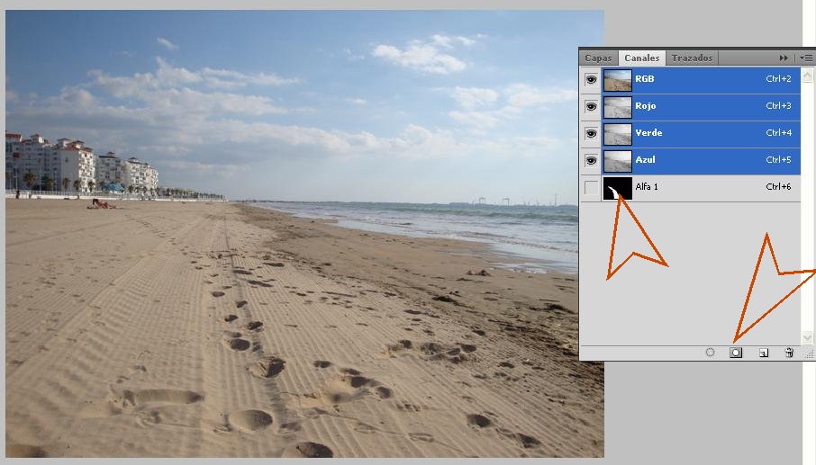Image resolution: width=816 pixels, height=465 pixels.
Task: Show the Alfa 1 channel
Action: coord(591,187)
